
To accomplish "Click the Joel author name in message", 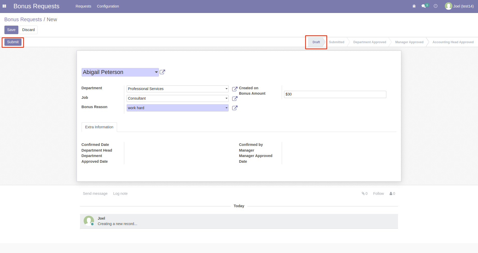I will click(x=101, y=218).
